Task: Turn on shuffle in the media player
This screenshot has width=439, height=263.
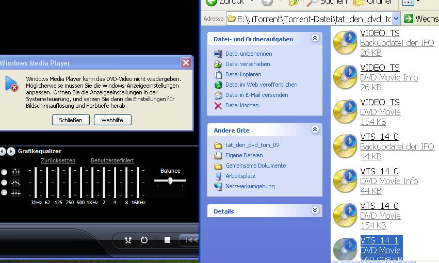Action: coord(128,240)
